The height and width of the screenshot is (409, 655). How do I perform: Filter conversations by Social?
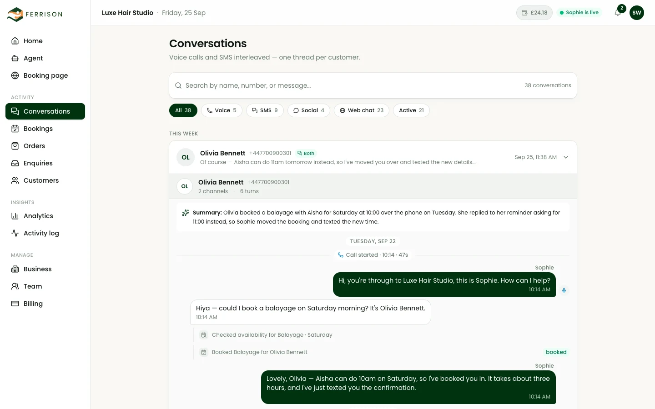click(x=309, y=110)
